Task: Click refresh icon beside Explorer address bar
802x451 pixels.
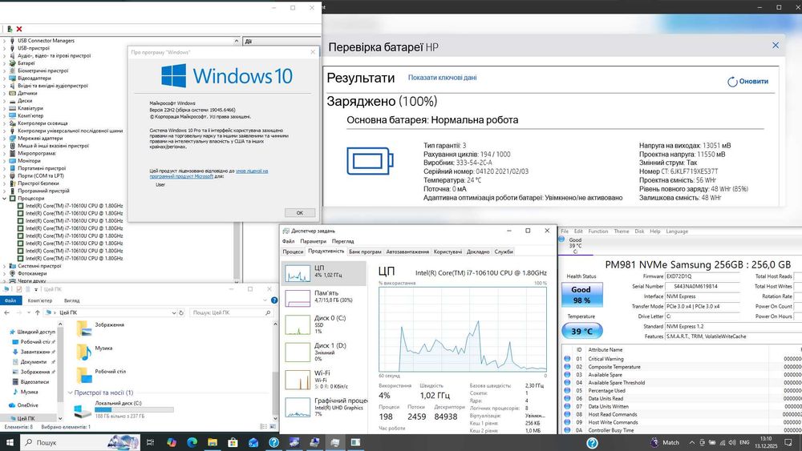Action: pyautogui.click(x=181, y=312)
